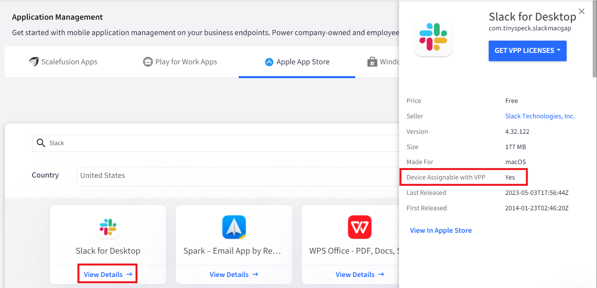
Task: Click the Slack for Desktop card title
Action: pos(108,251)
